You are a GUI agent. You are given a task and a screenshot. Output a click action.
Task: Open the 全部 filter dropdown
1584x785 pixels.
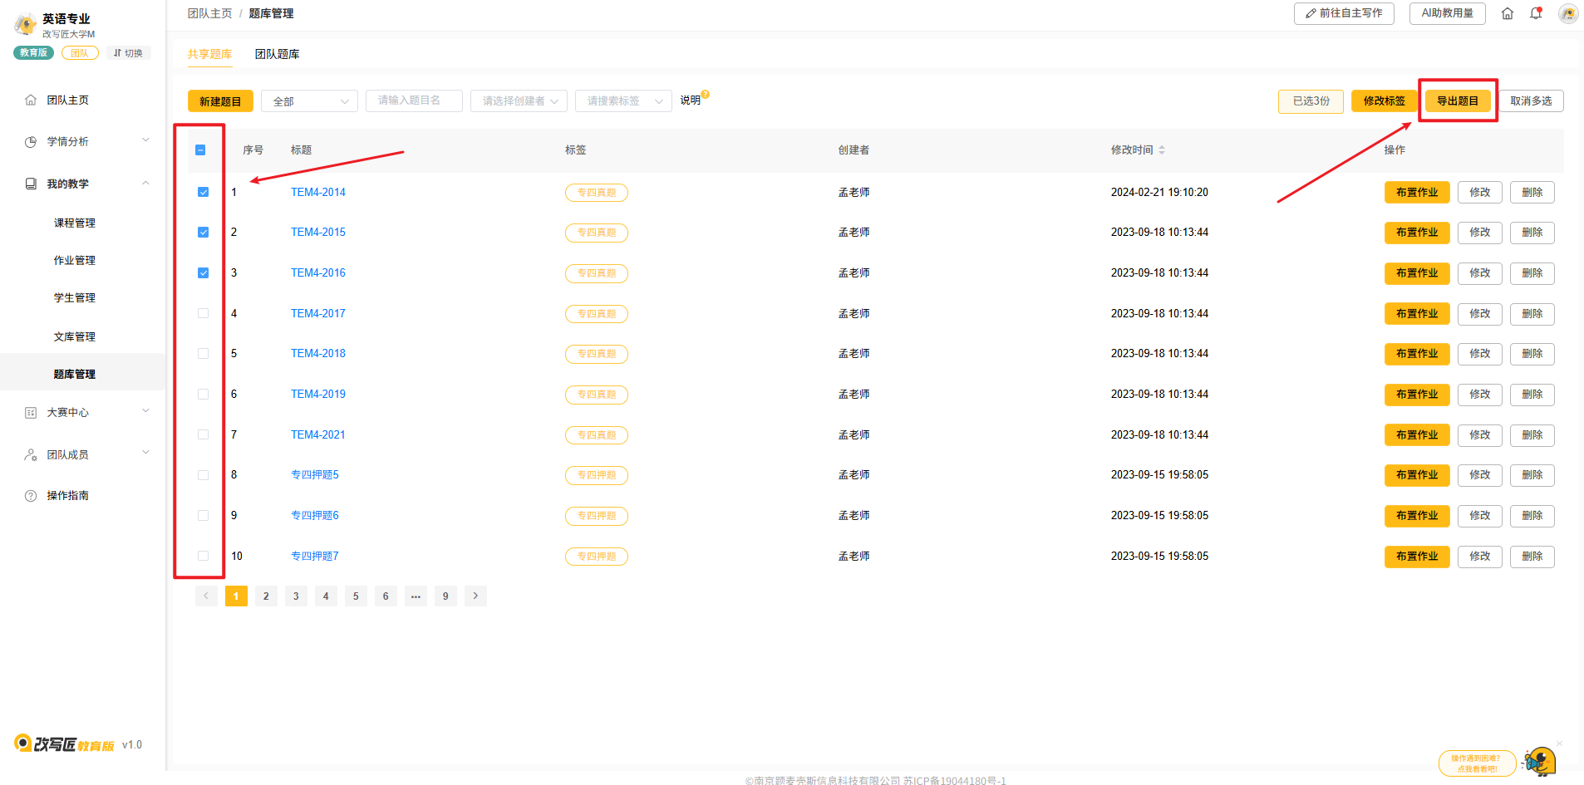(x=309, y=101)
